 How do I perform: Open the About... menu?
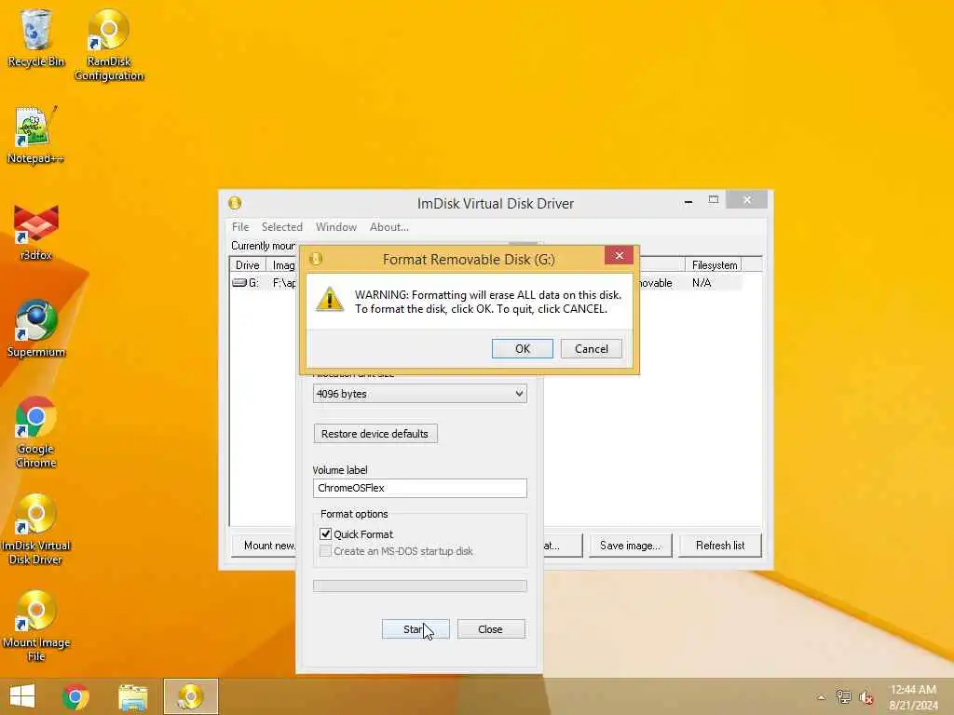click(x=388, y=227)
